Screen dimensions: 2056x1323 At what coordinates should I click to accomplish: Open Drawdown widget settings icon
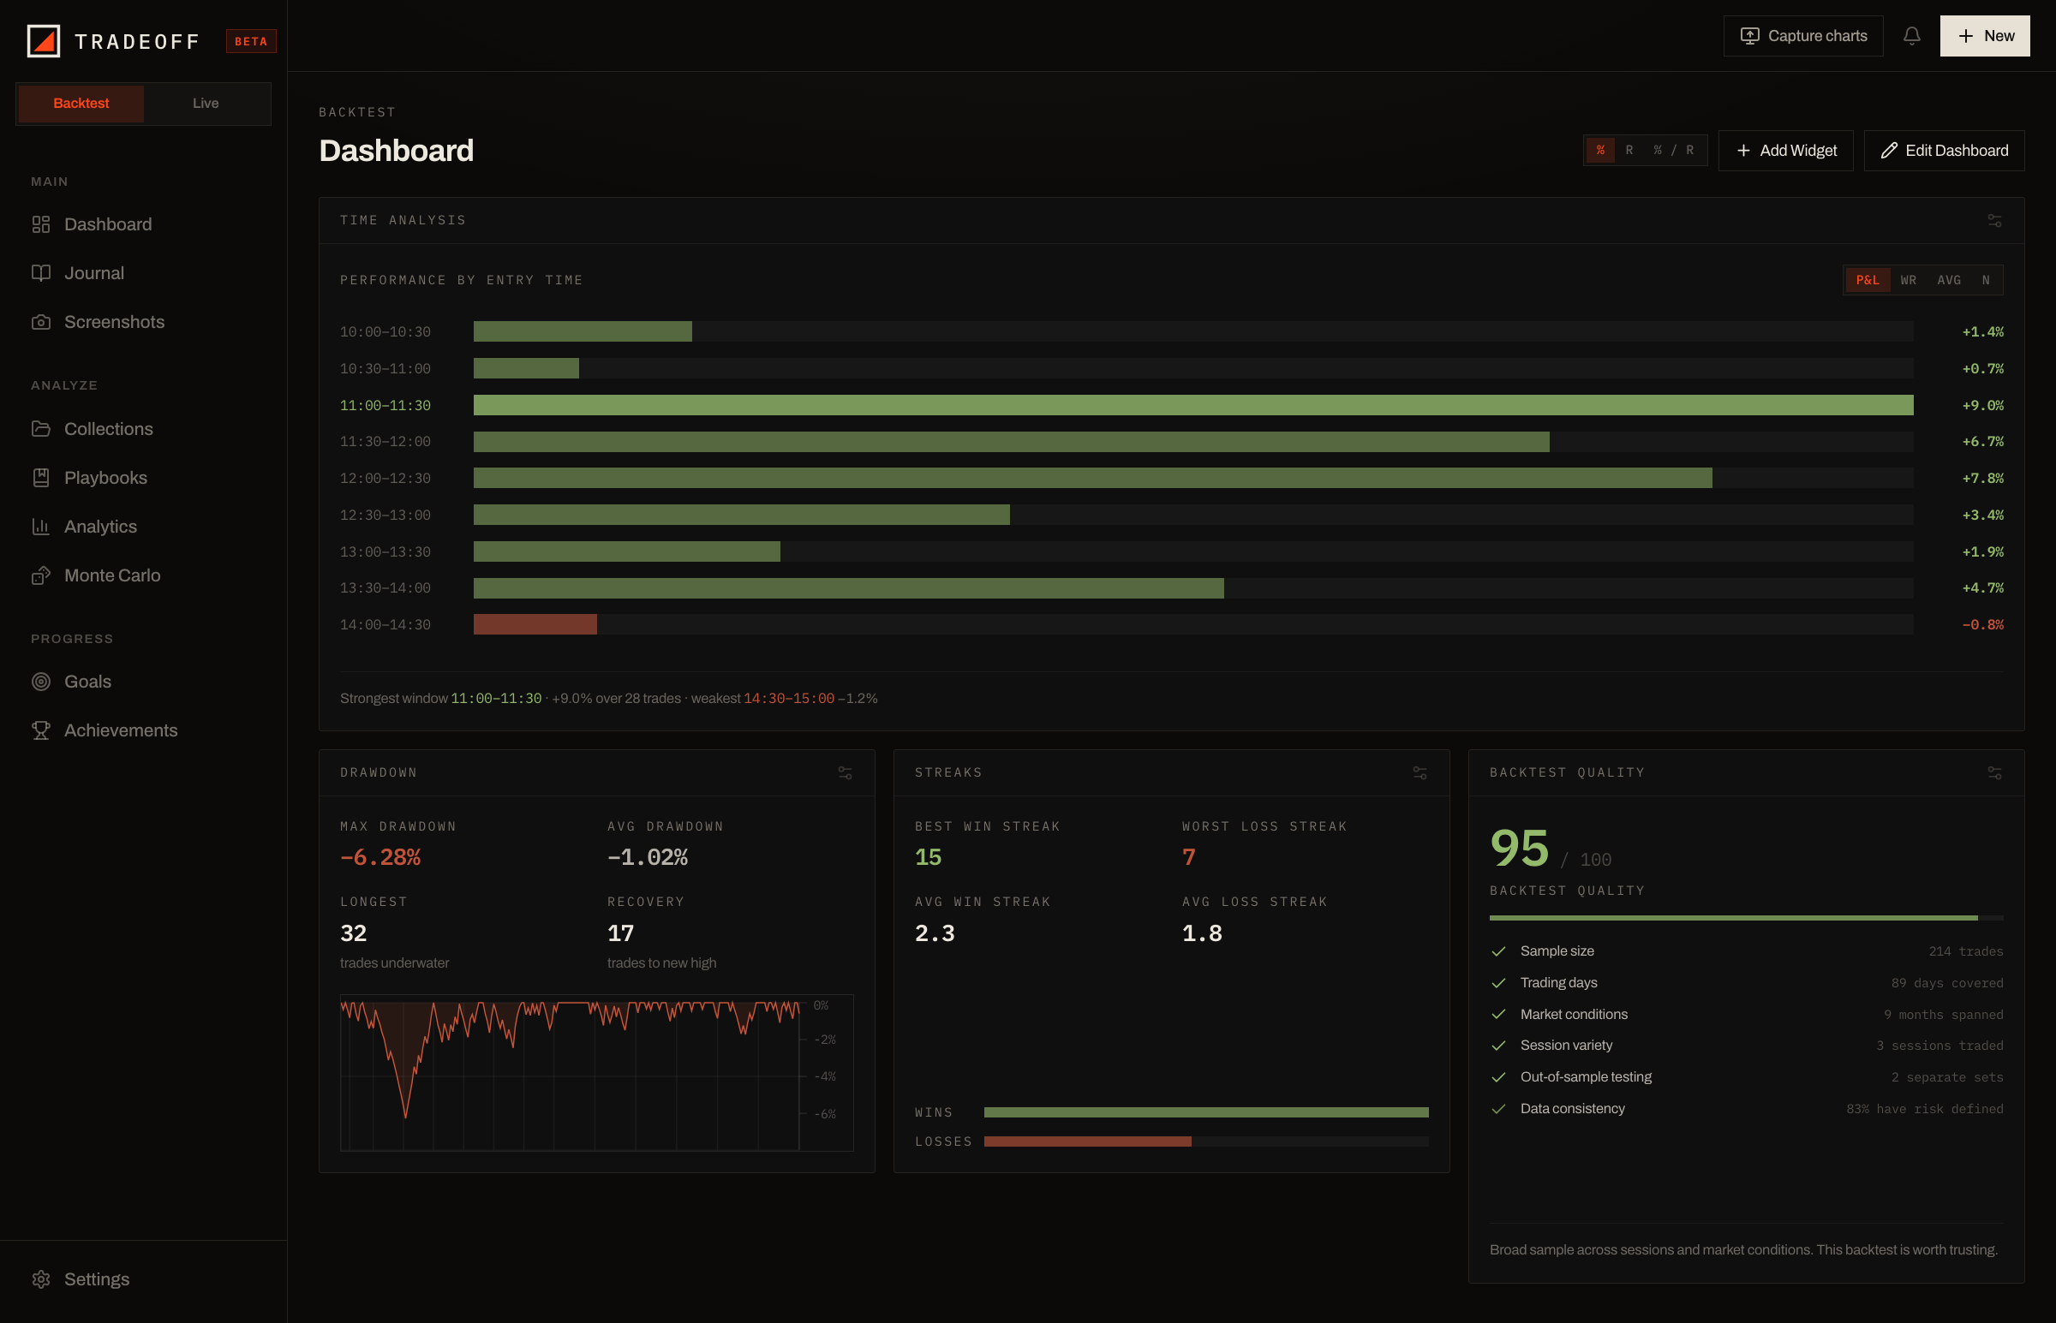(x=845, y=773)
